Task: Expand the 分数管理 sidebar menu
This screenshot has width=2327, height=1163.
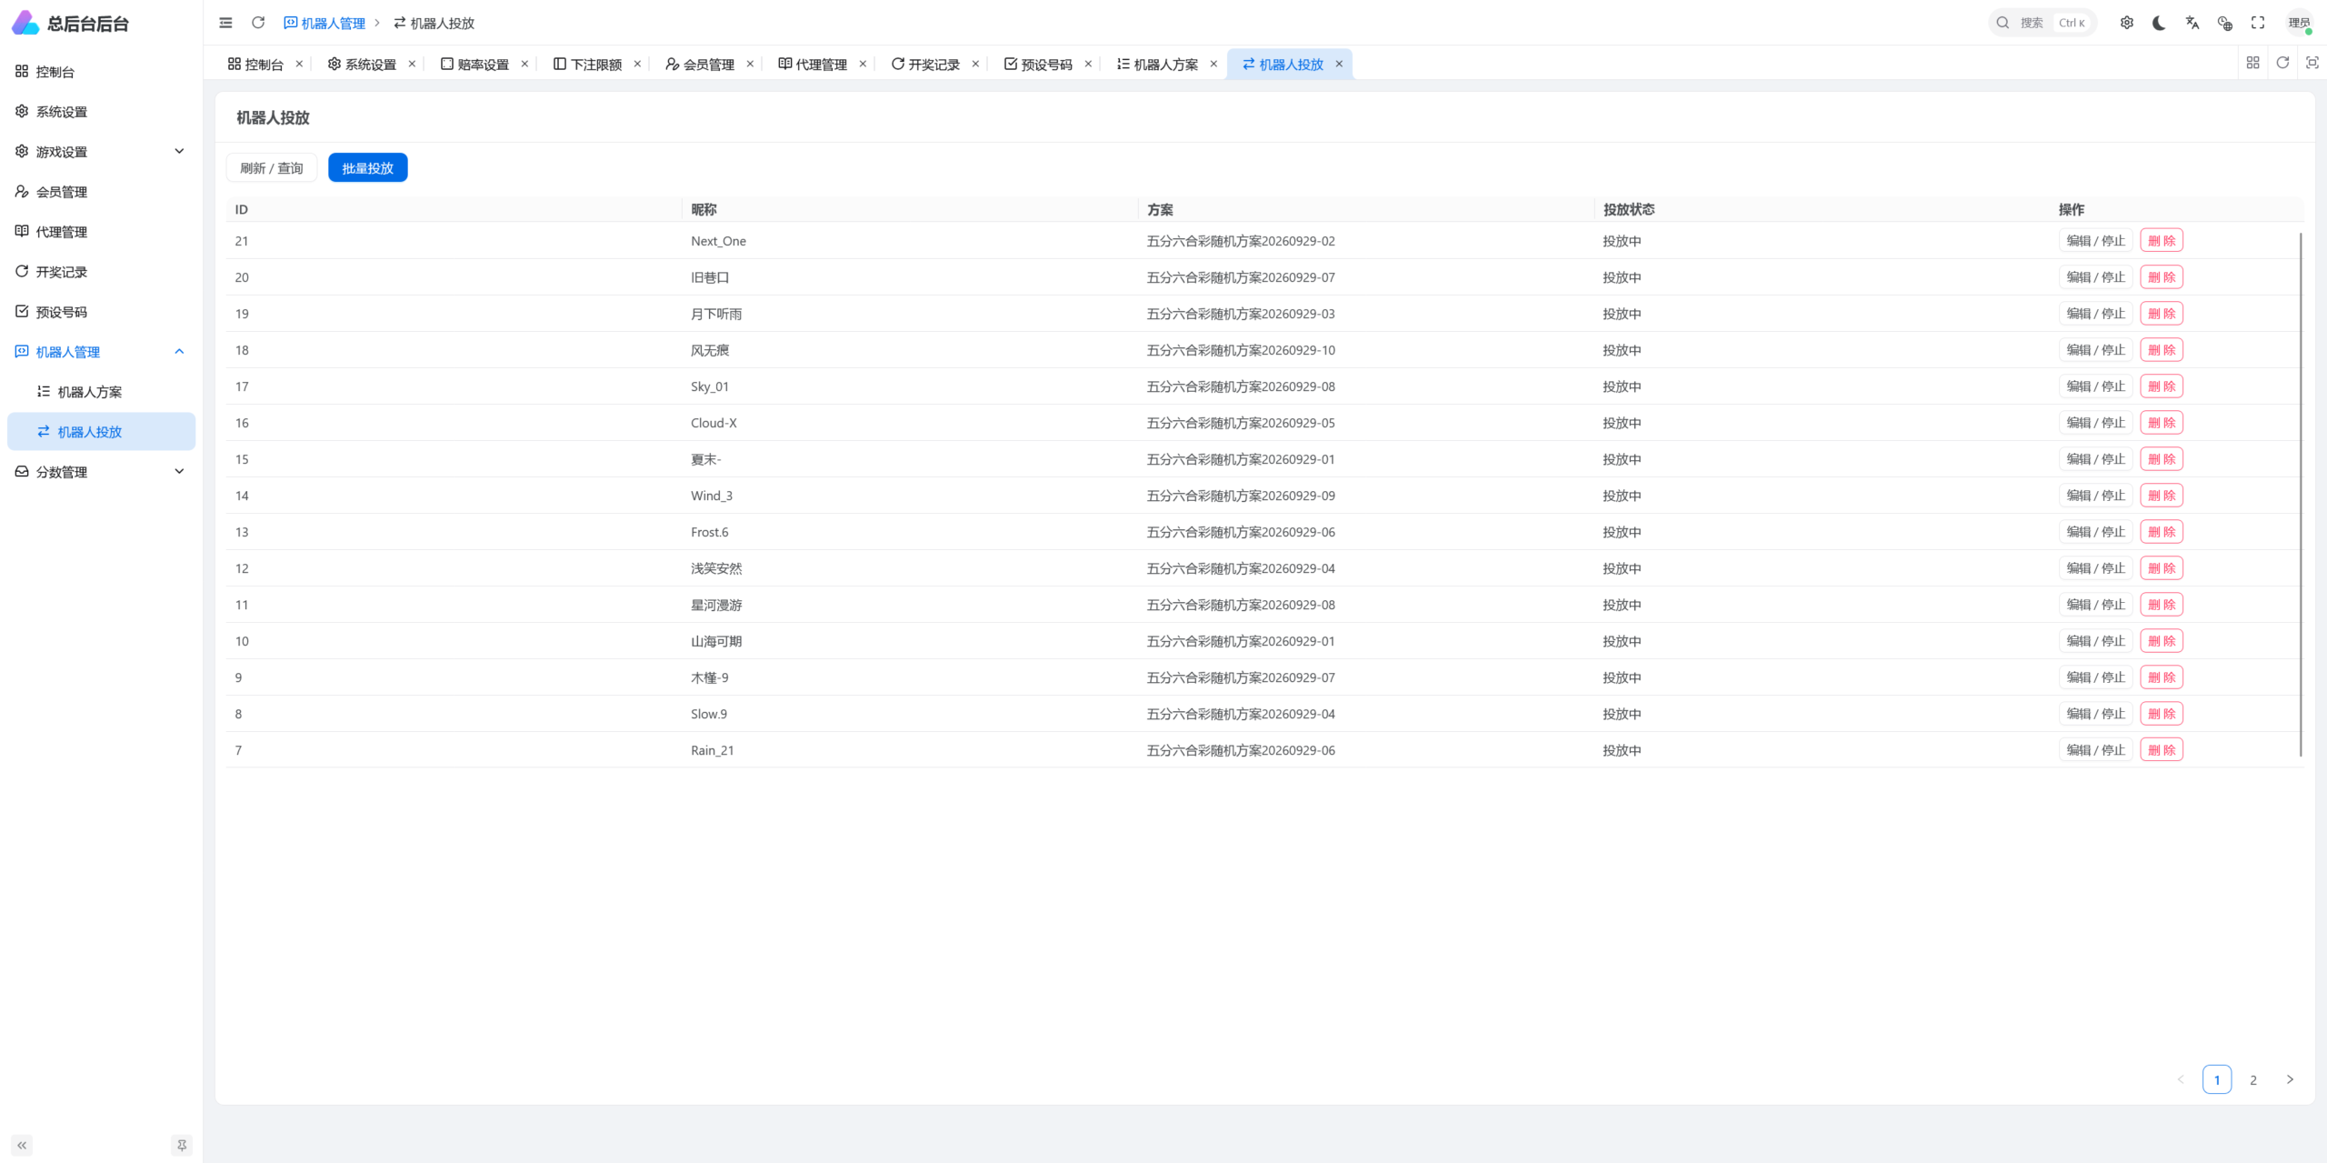Action: click(x=101, y=472)
